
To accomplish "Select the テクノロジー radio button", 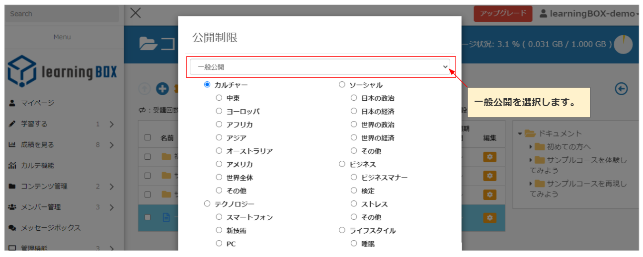I will [207, 204].
